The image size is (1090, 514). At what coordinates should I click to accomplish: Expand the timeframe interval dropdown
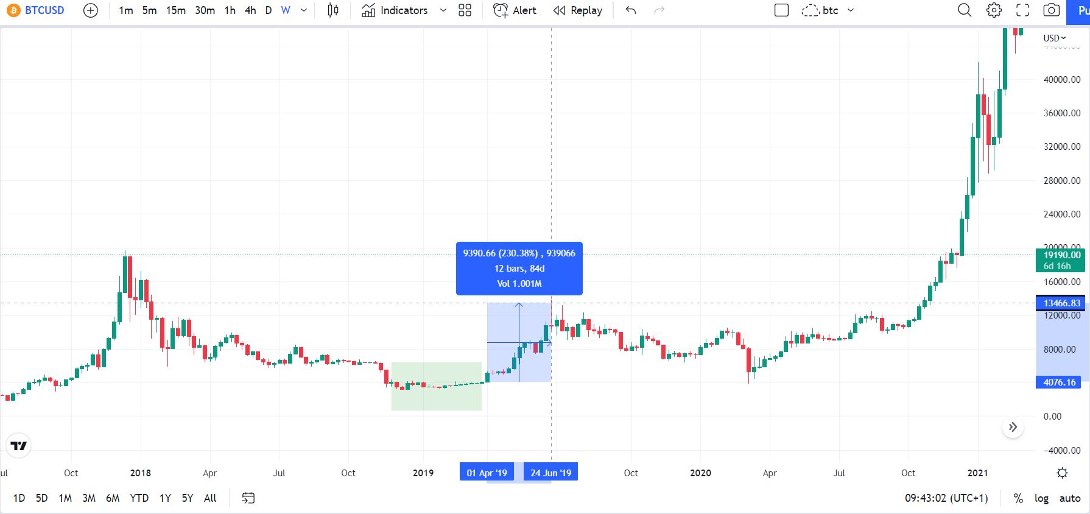(304, 10)
